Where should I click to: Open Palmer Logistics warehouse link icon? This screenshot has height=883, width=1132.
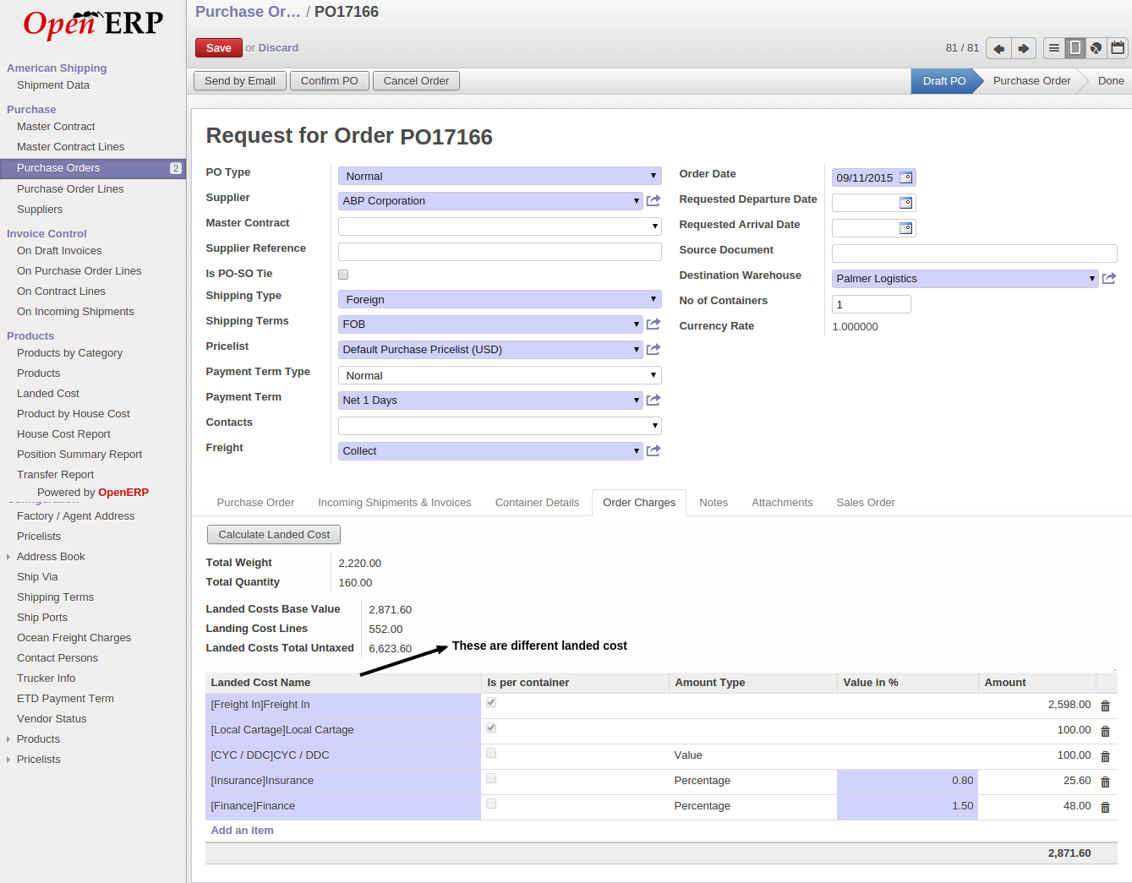[x=1109, y=279]
